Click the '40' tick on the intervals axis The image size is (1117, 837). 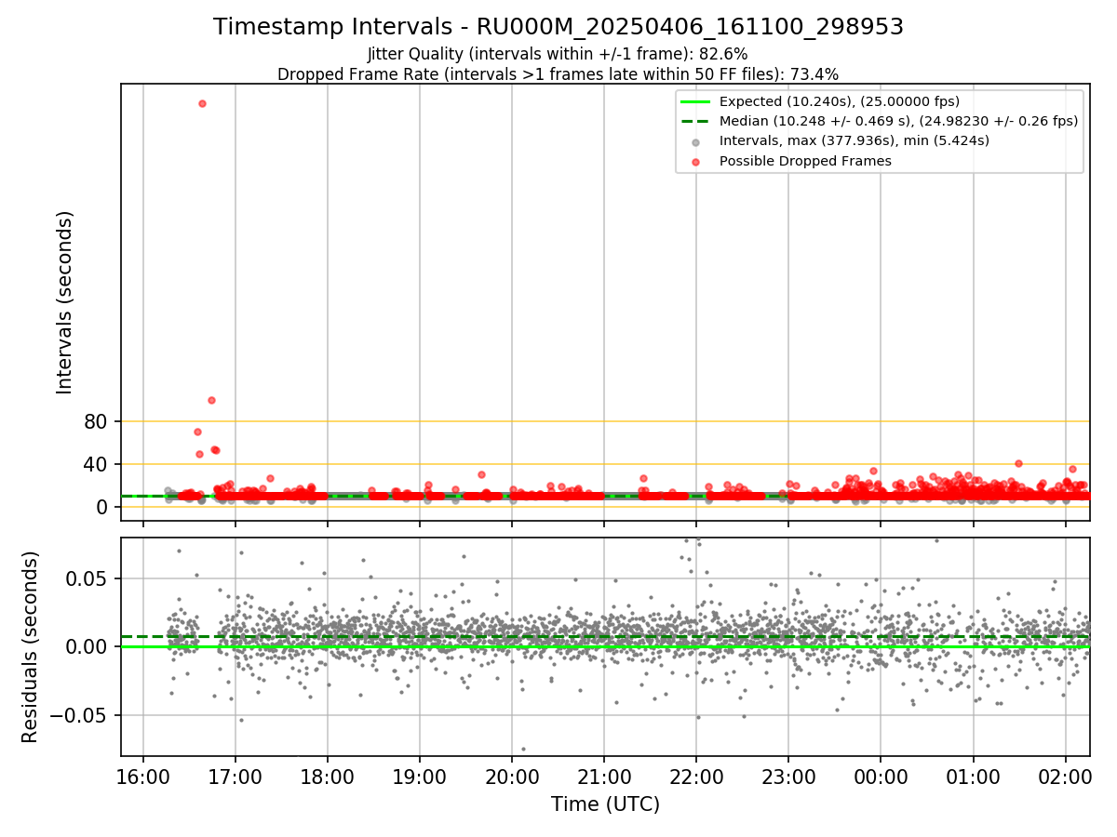point(97,464)
